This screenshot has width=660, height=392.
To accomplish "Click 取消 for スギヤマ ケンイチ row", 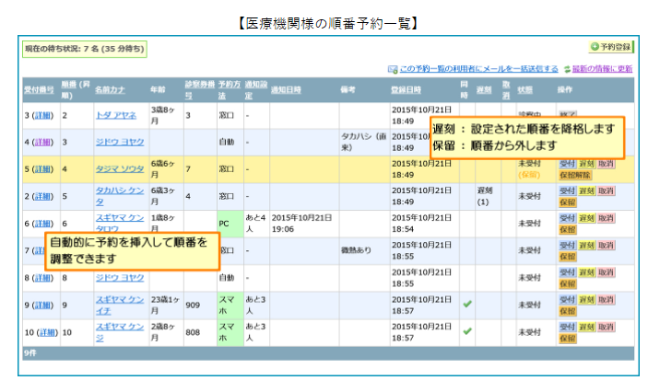I will coord(607,300).
